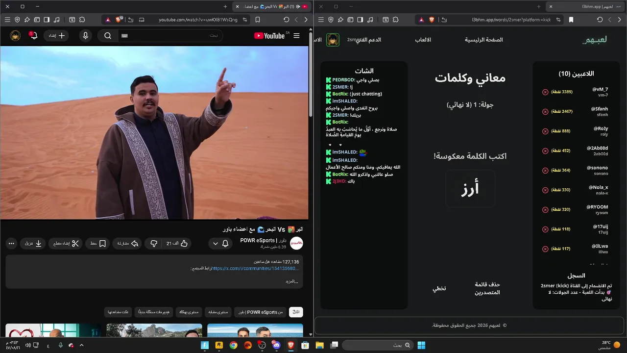Create a clip with scissors button
The height and width of the screenshot is (353, 627).
tap(66, 243)
